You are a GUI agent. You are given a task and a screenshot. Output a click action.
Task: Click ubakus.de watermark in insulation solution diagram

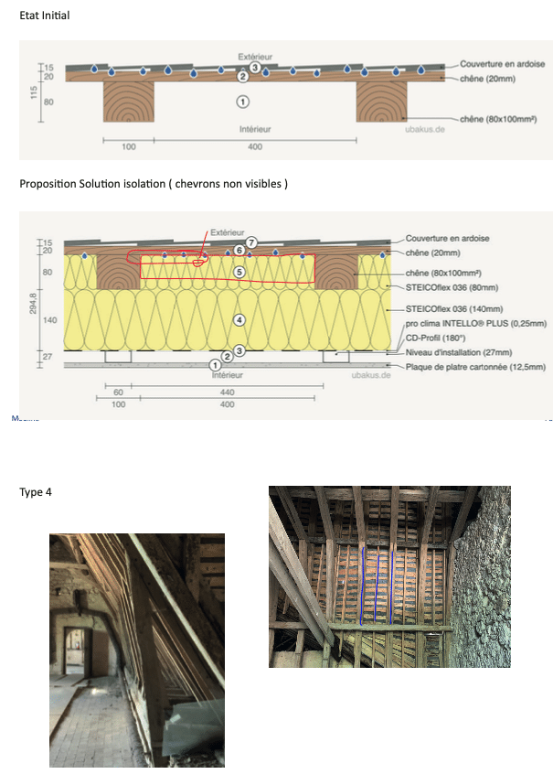(371, 375)
